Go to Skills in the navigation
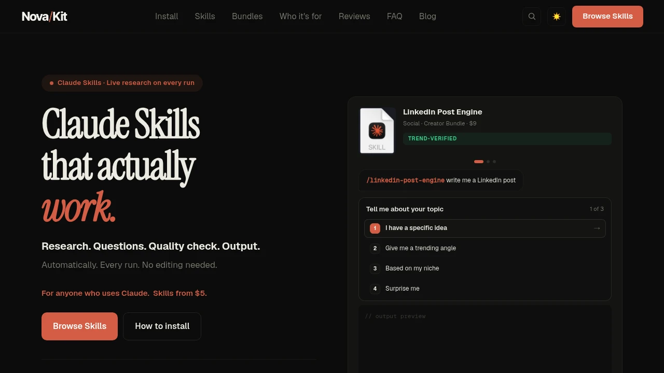The image size is (664, 373). [205, 17]
